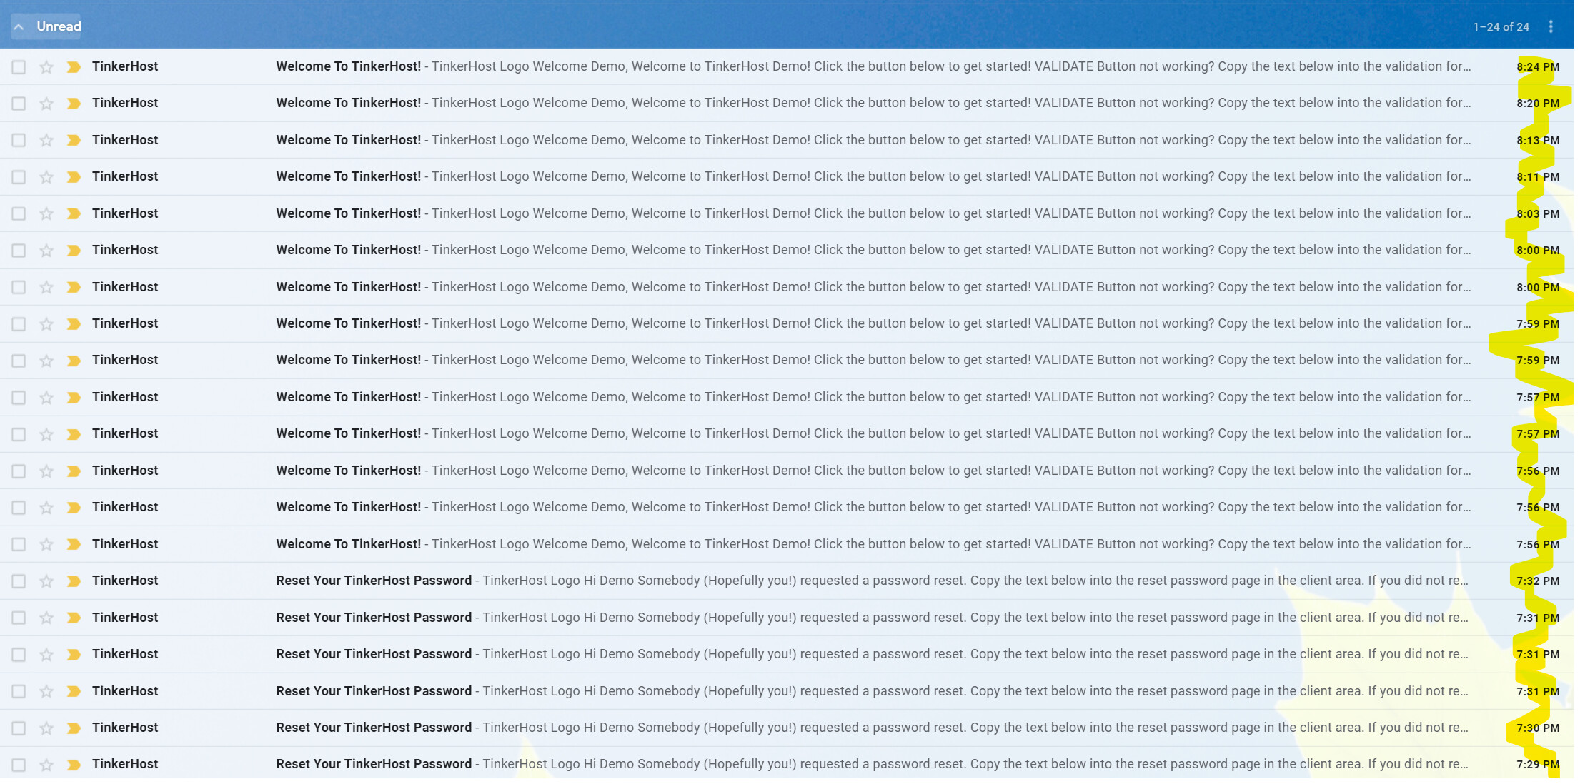Screen dimensions: 1580x784
Task: Collapse the Unread section chevron
Action: [x=19, y=26]
